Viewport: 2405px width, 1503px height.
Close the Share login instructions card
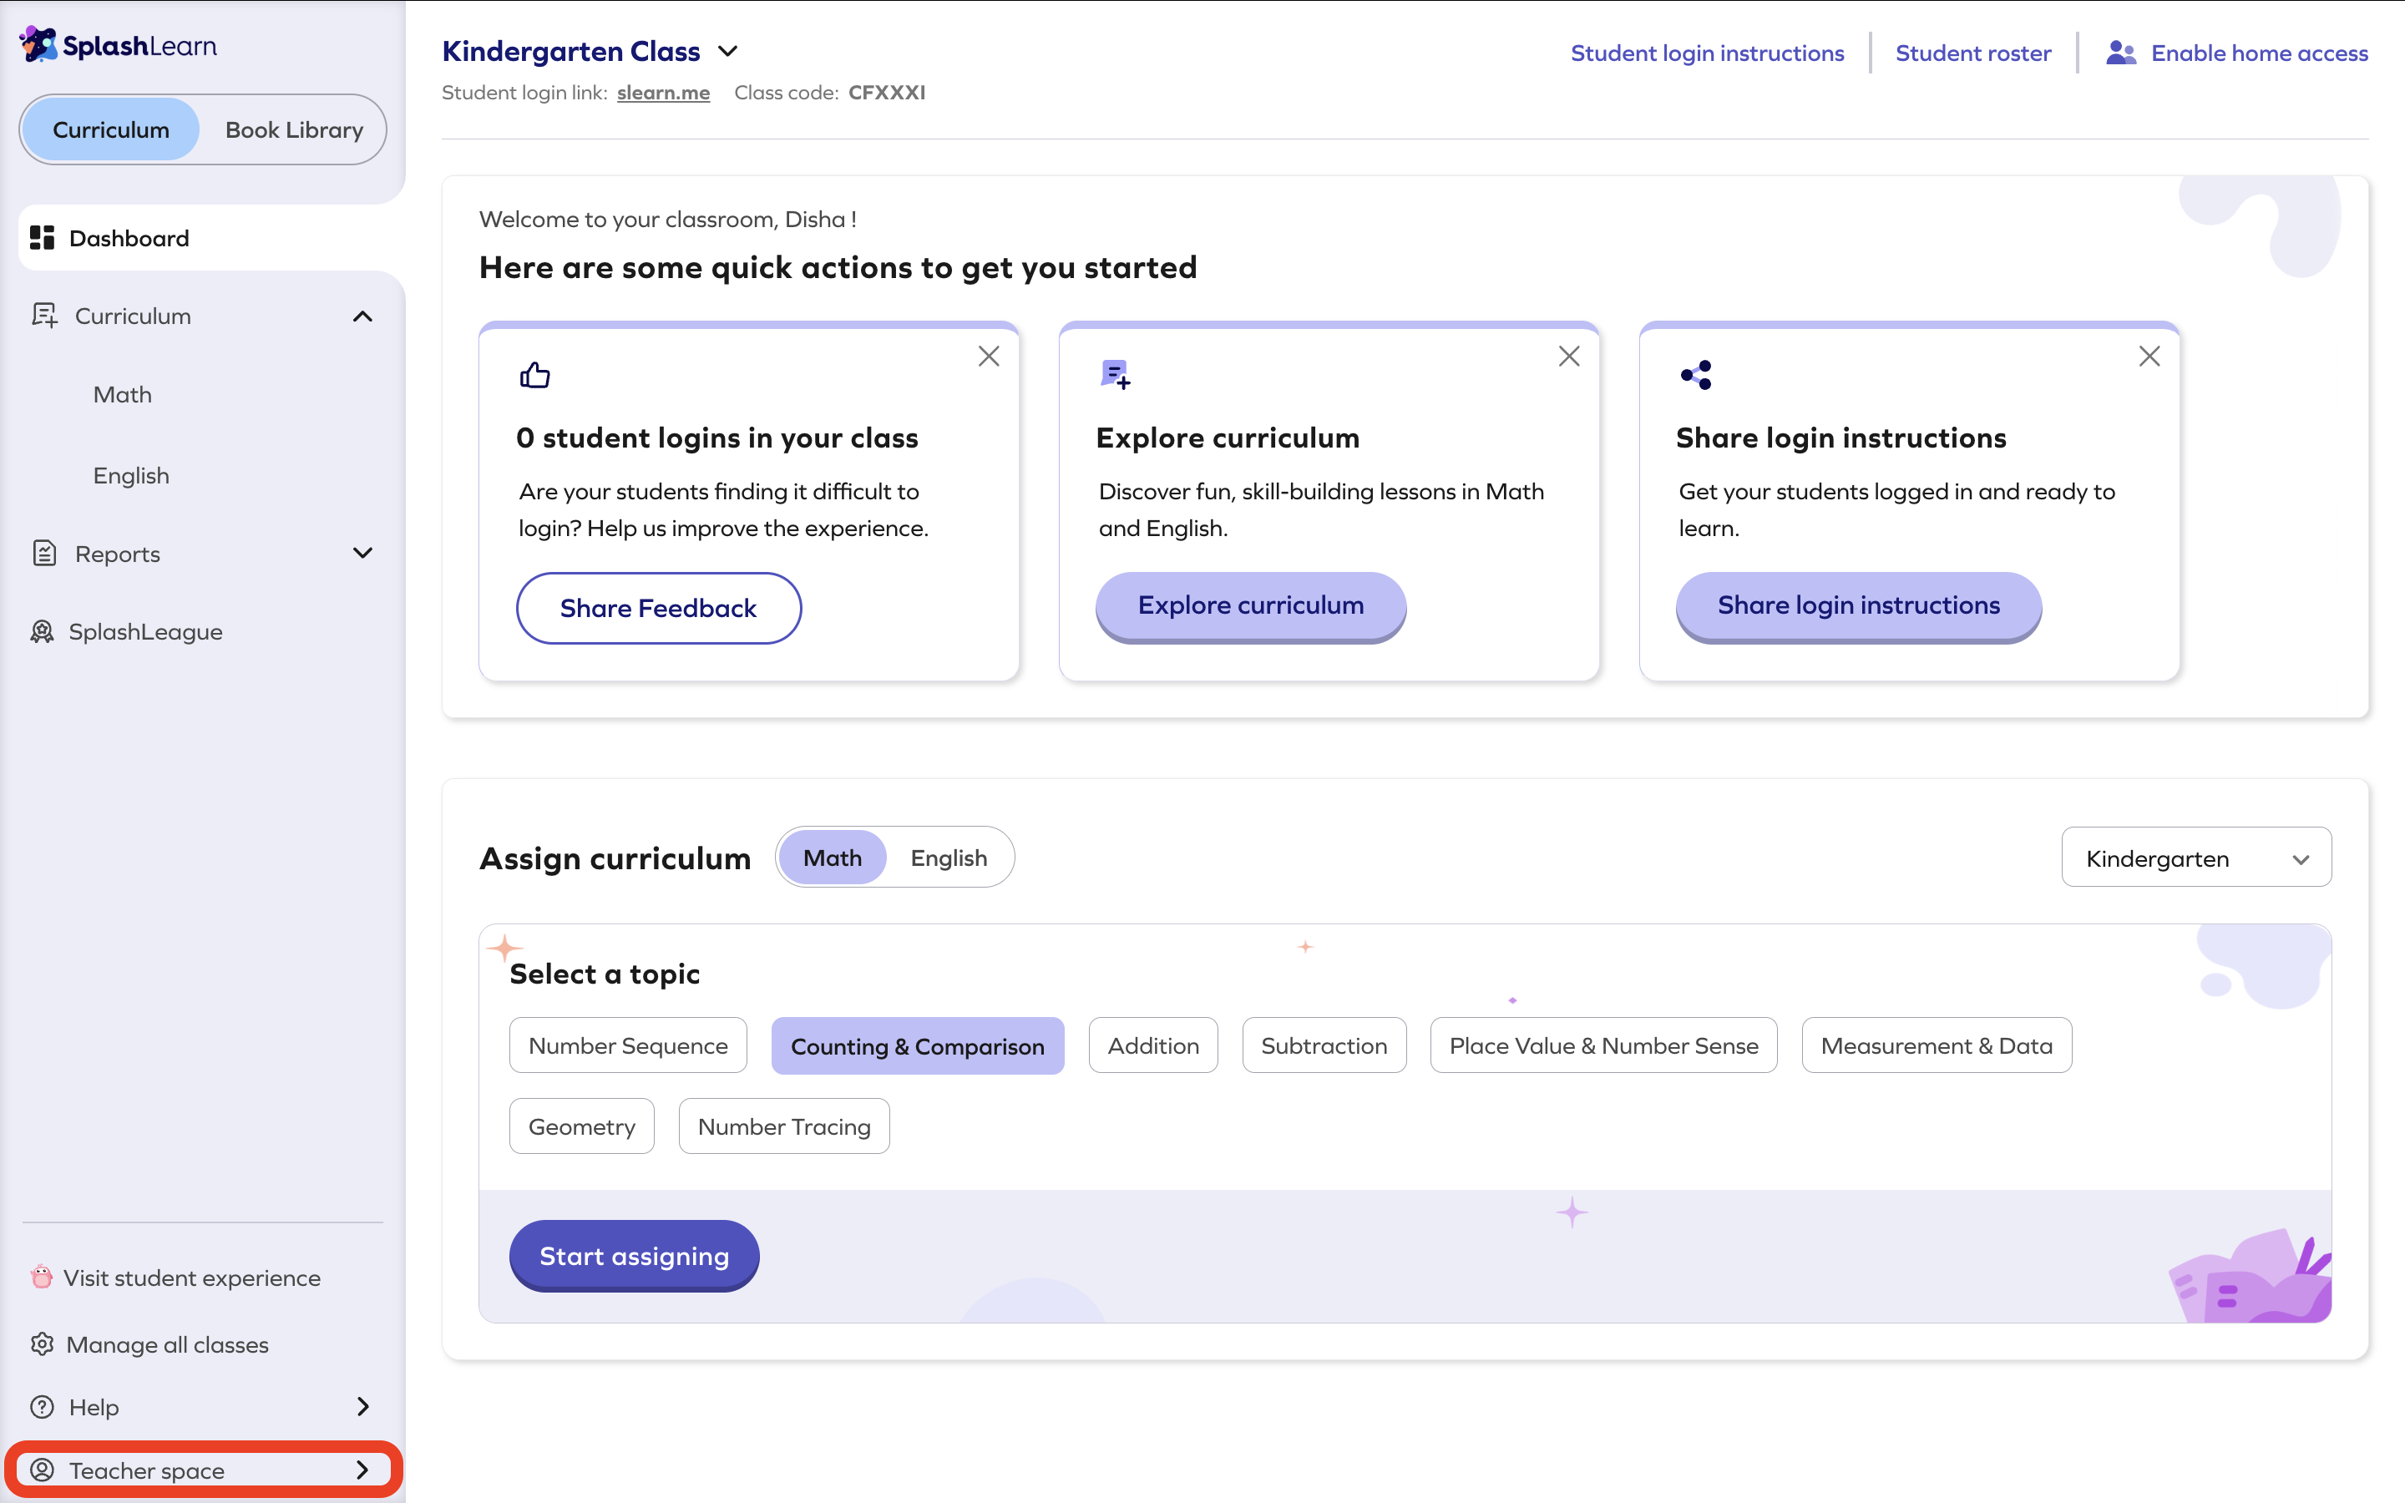click(2149, 357)
